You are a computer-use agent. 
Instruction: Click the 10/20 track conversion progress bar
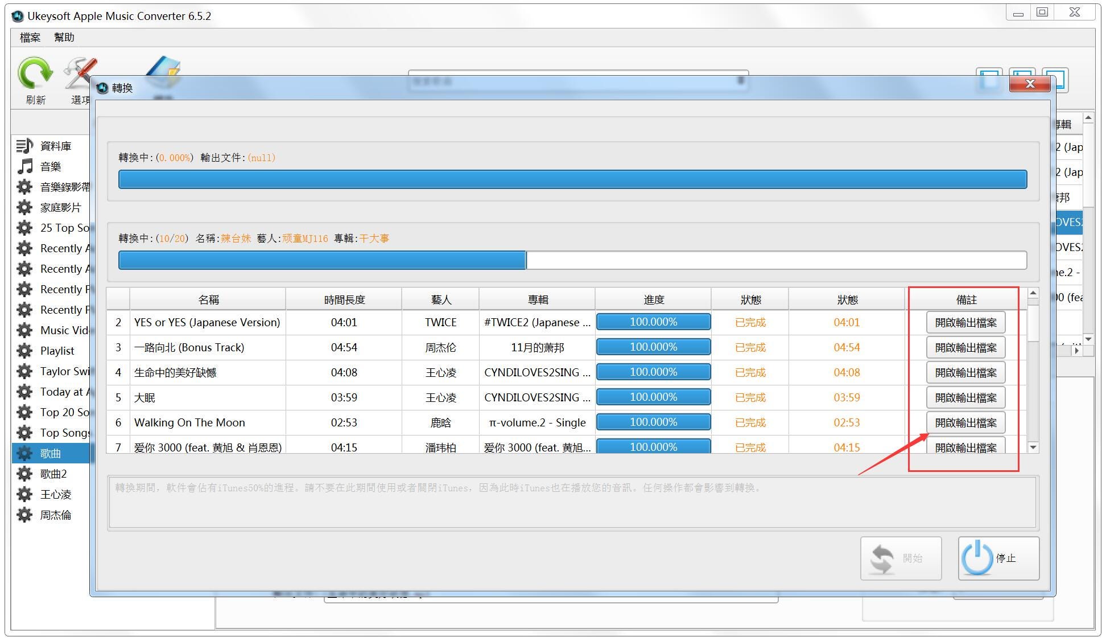572,260
